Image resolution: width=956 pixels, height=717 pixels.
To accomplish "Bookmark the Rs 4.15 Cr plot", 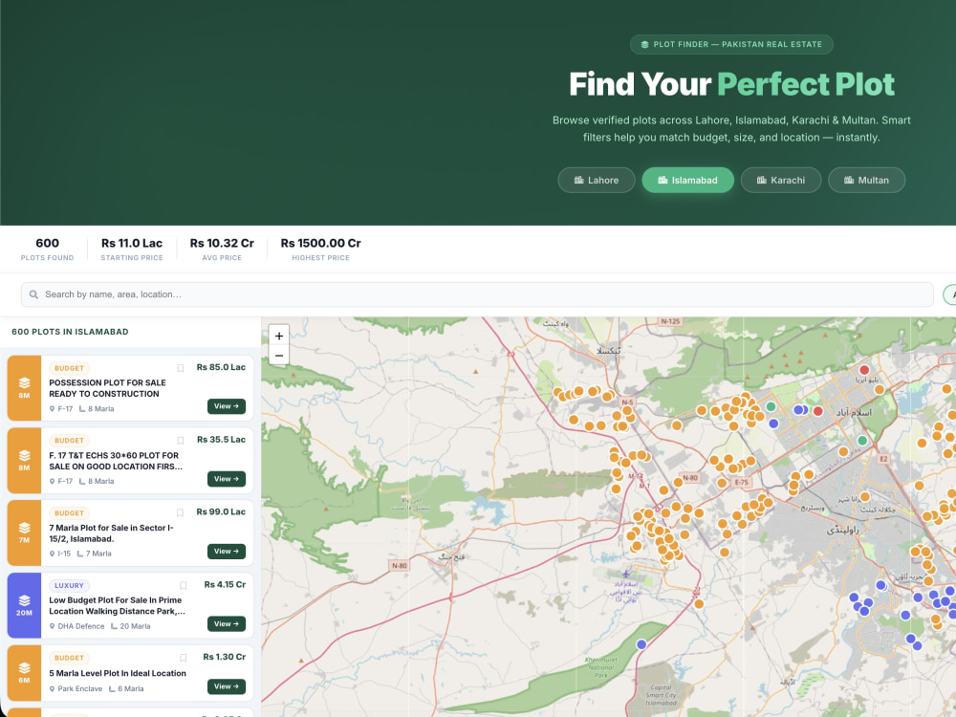I will point(183,585).
